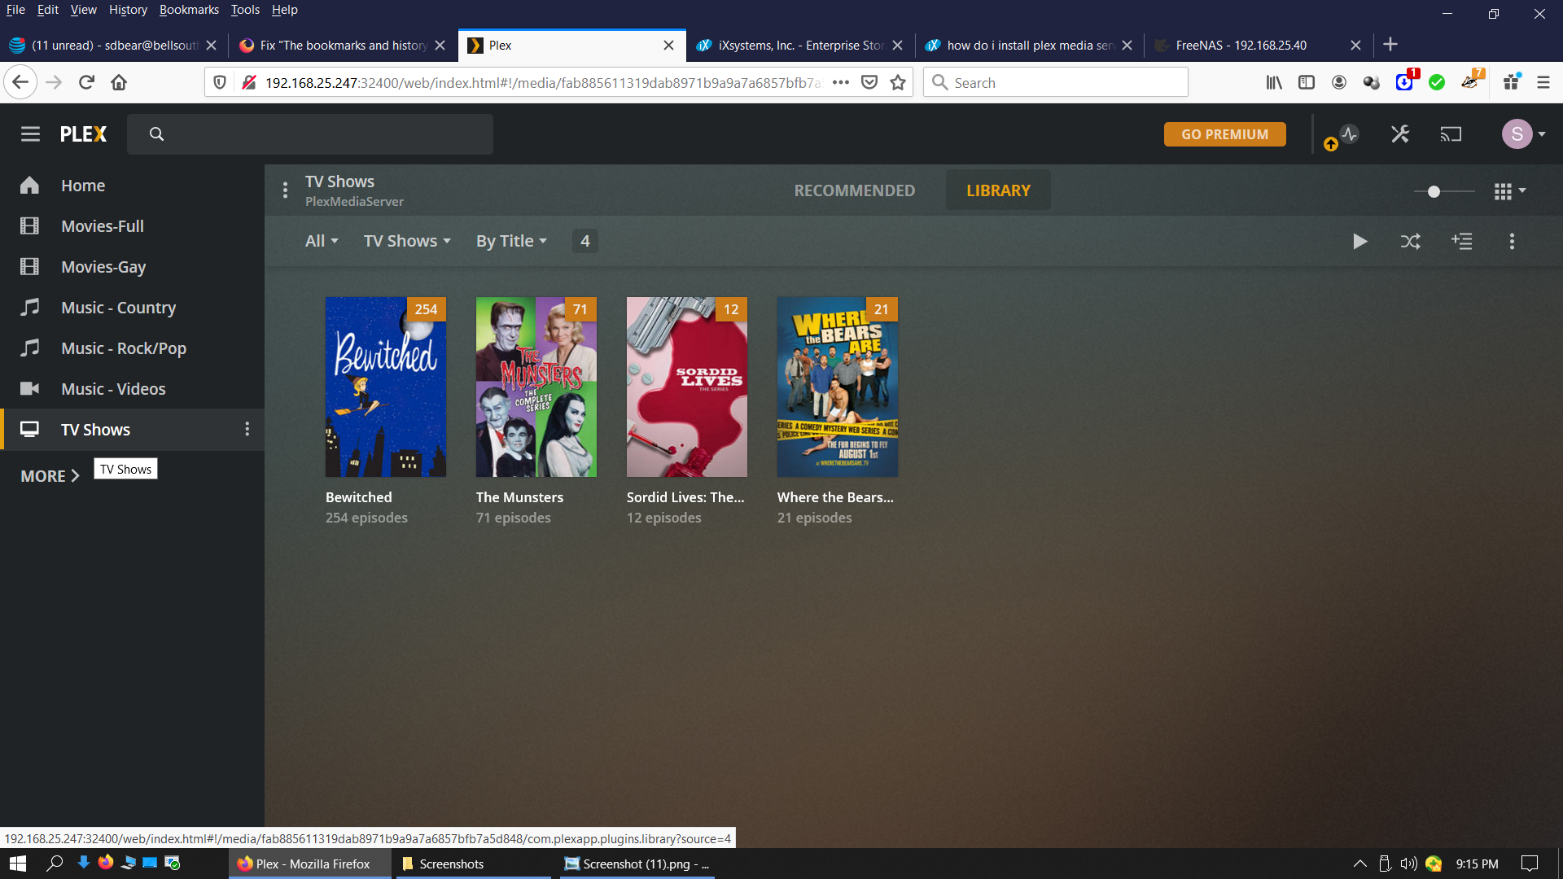Open Windows notification center

[1530, 864]
